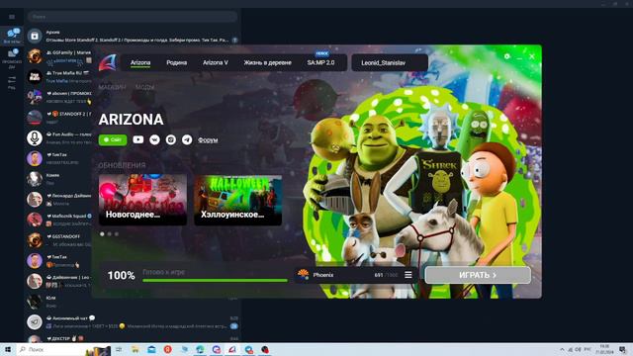Open the МОДЫ section
633x356 pixels.
coord(145,87)
